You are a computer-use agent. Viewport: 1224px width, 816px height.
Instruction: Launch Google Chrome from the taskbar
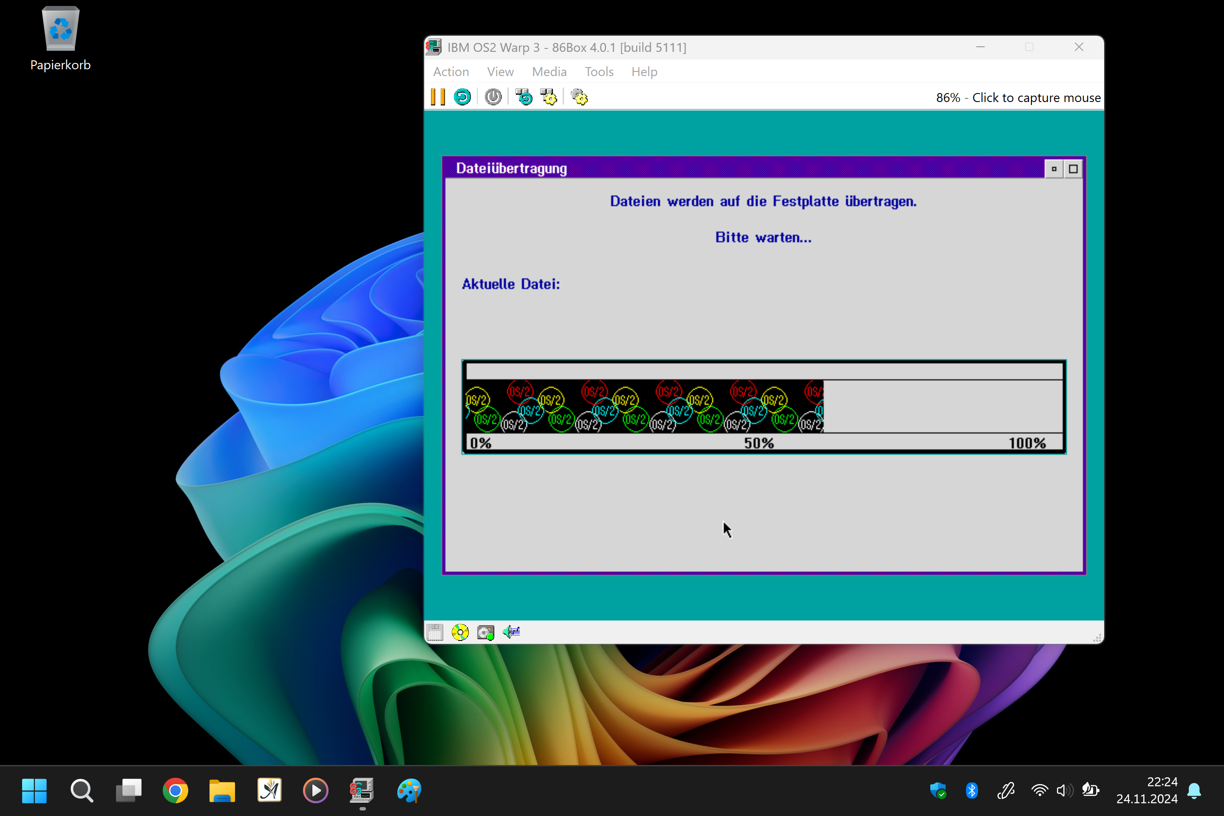click(x=176, y=790)
